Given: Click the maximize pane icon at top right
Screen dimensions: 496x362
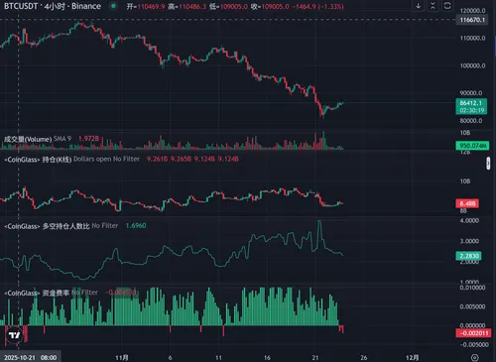Looking at the screenshot, I should (447, 6).
